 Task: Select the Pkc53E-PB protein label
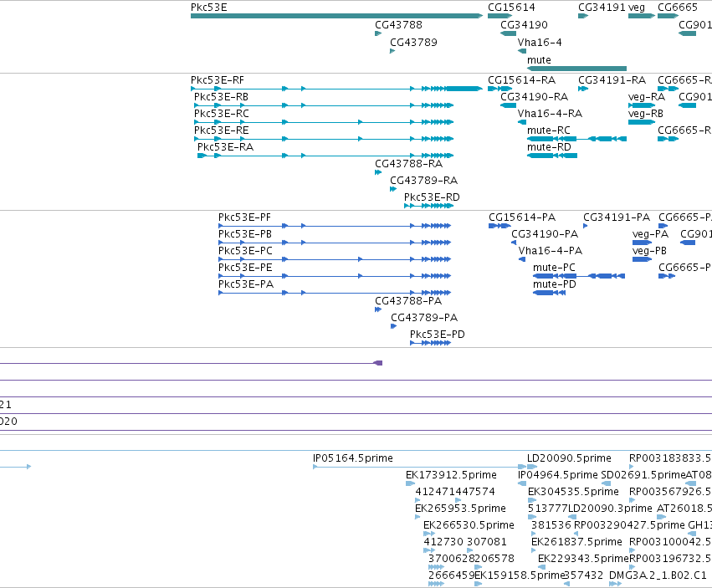tap(245, 234)
